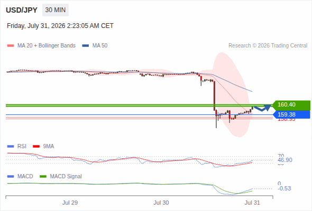Click the blue RSI legend swatch
Image resolution: width=312 pixels, height=211 pixels.
(11, 147)
